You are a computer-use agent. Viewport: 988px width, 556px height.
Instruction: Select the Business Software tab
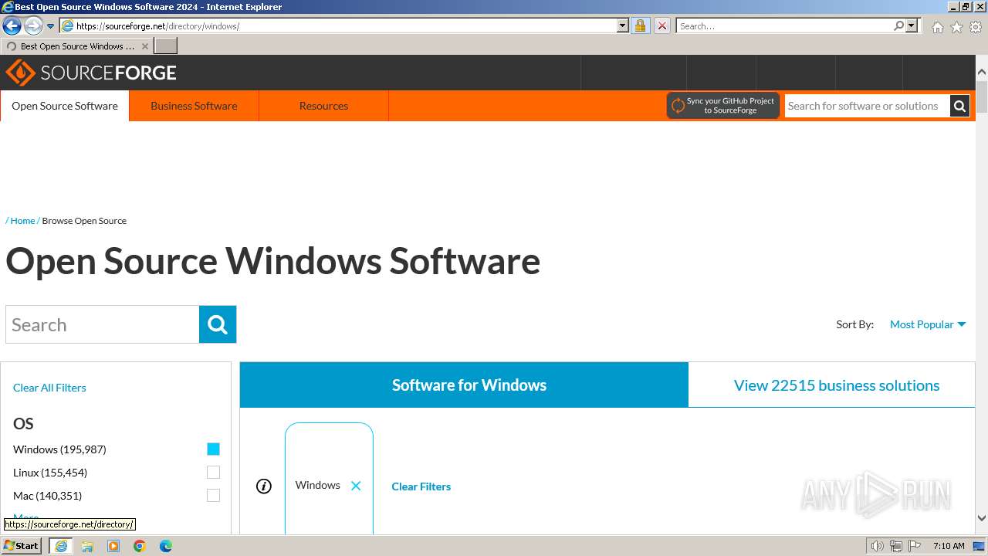194,106
